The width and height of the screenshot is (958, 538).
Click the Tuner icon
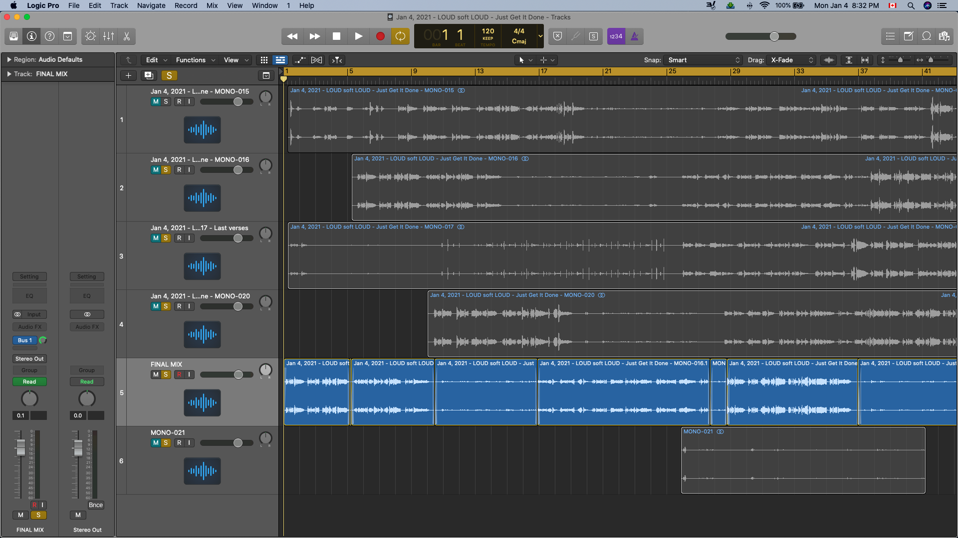575,36
